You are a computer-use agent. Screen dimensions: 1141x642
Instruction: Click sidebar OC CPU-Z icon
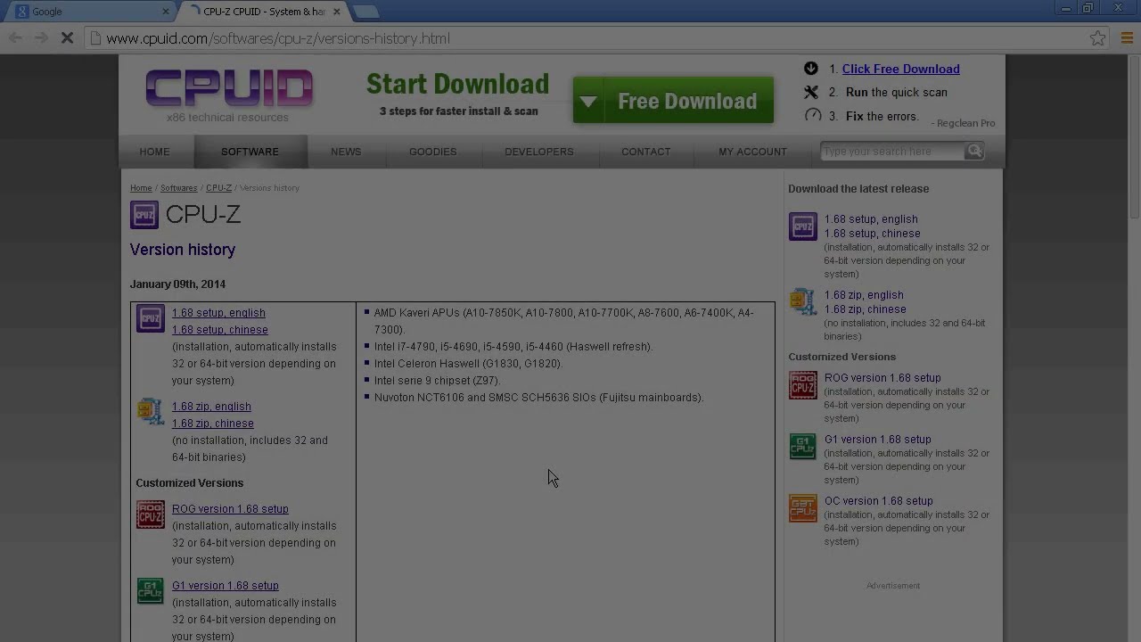(x=802, y=508)
